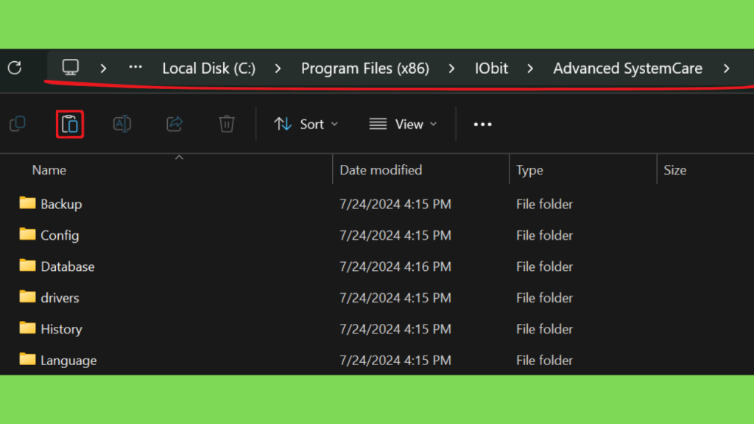This screenshot has width=754, height=424.
Task: Click the This PC monitor icon
Action: (x=70, y=67)
